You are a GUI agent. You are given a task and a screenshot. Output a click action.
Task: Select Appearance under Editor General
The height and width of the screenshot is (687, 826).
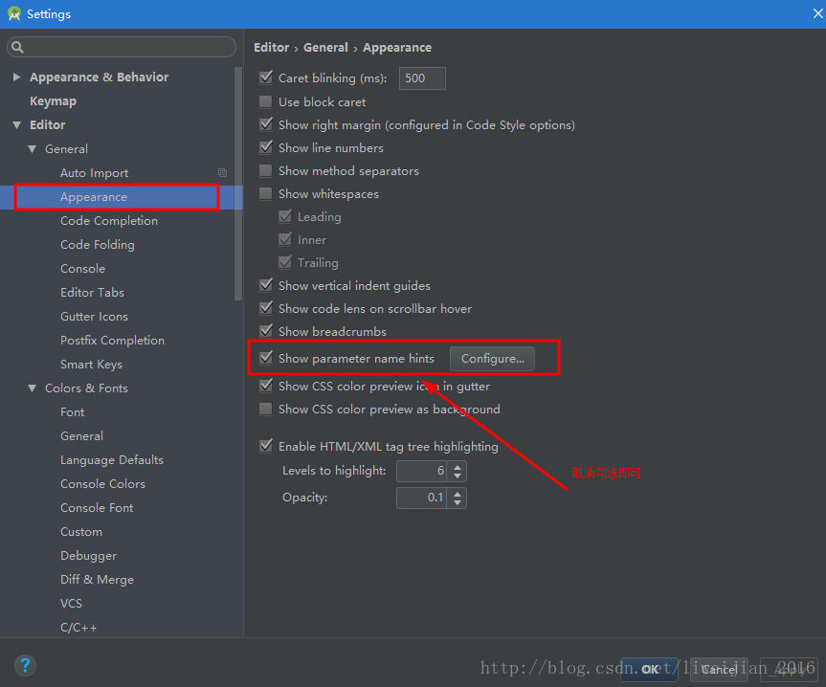click(94, 197)
